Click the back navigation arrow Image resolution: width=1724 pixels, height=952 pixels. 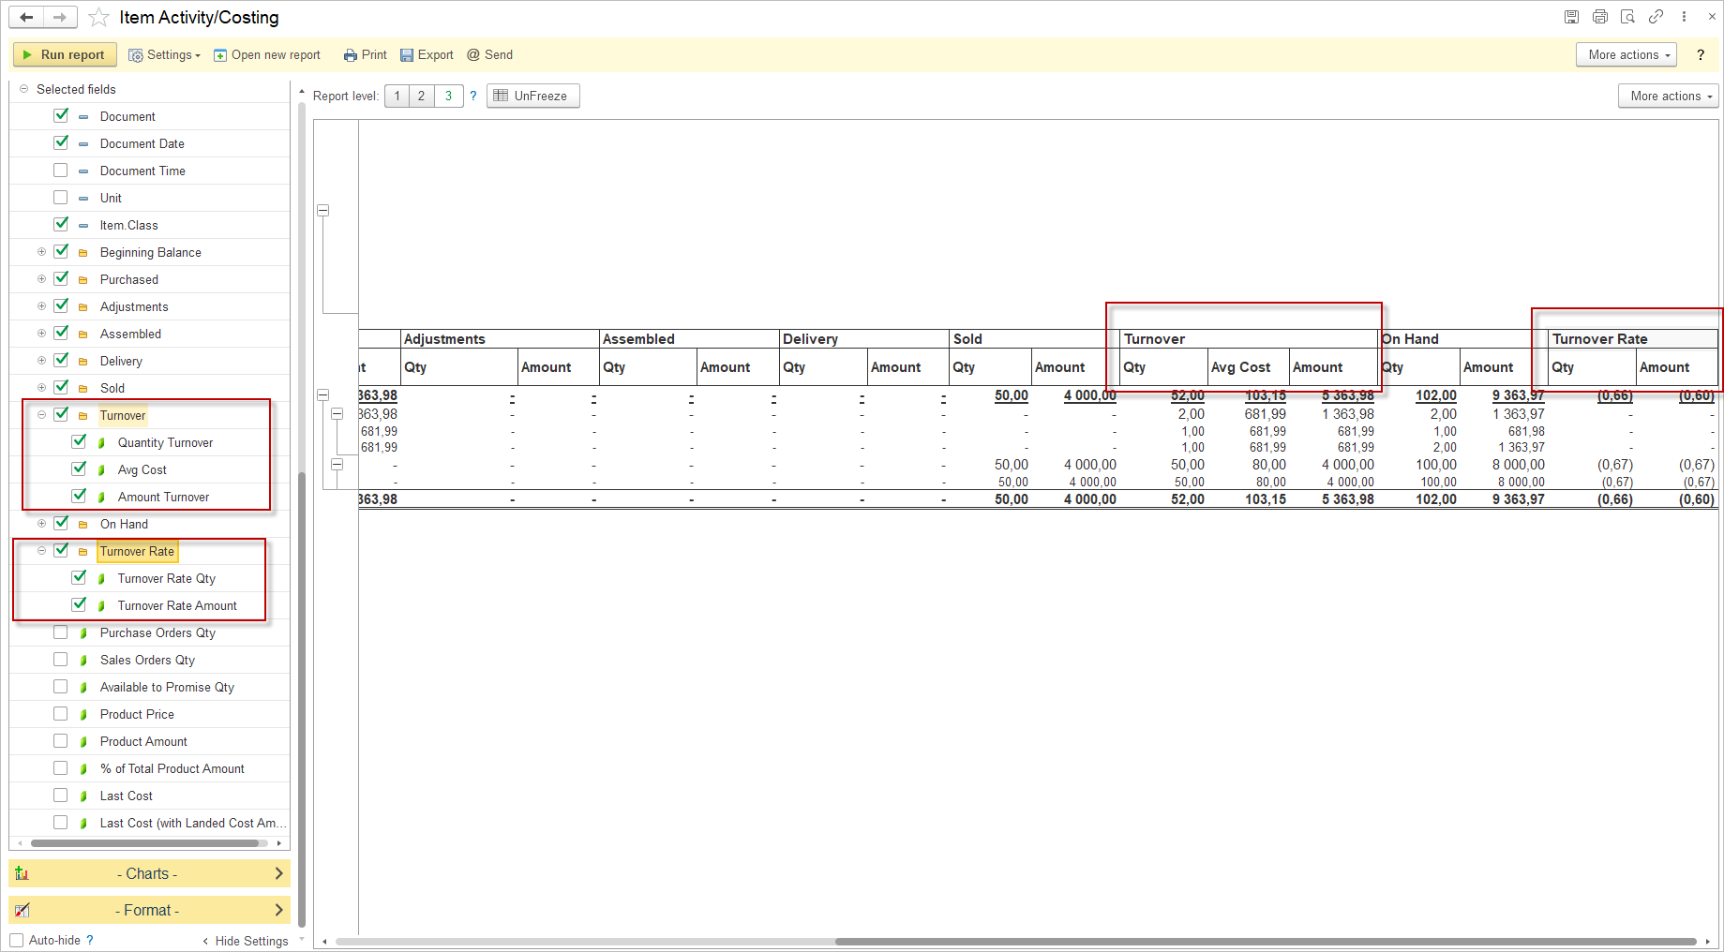coord(26,17)
